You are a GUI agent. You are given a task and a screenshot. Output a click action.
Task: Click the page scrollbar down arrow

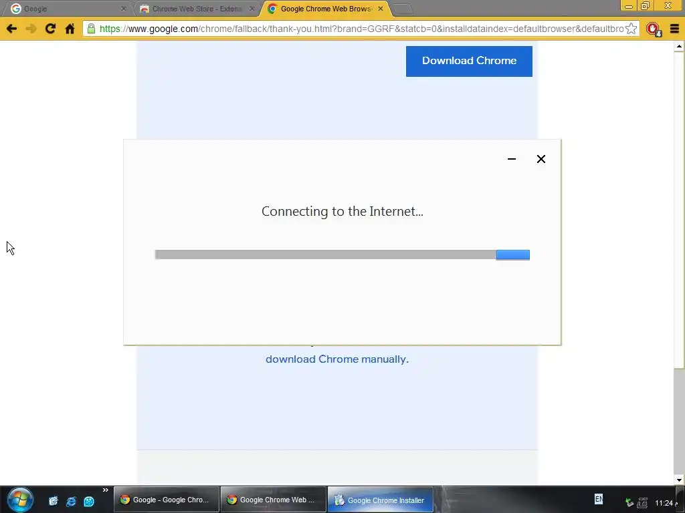pos(679,480)
